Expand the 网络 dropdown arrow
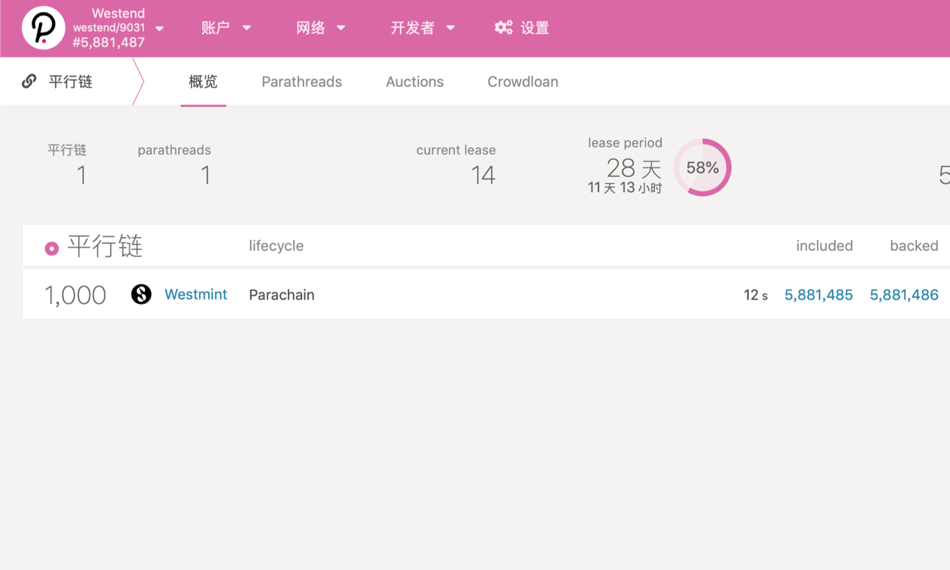Image resolution: width=950 pixels, height=570 pixels. [x=341, y=28]
